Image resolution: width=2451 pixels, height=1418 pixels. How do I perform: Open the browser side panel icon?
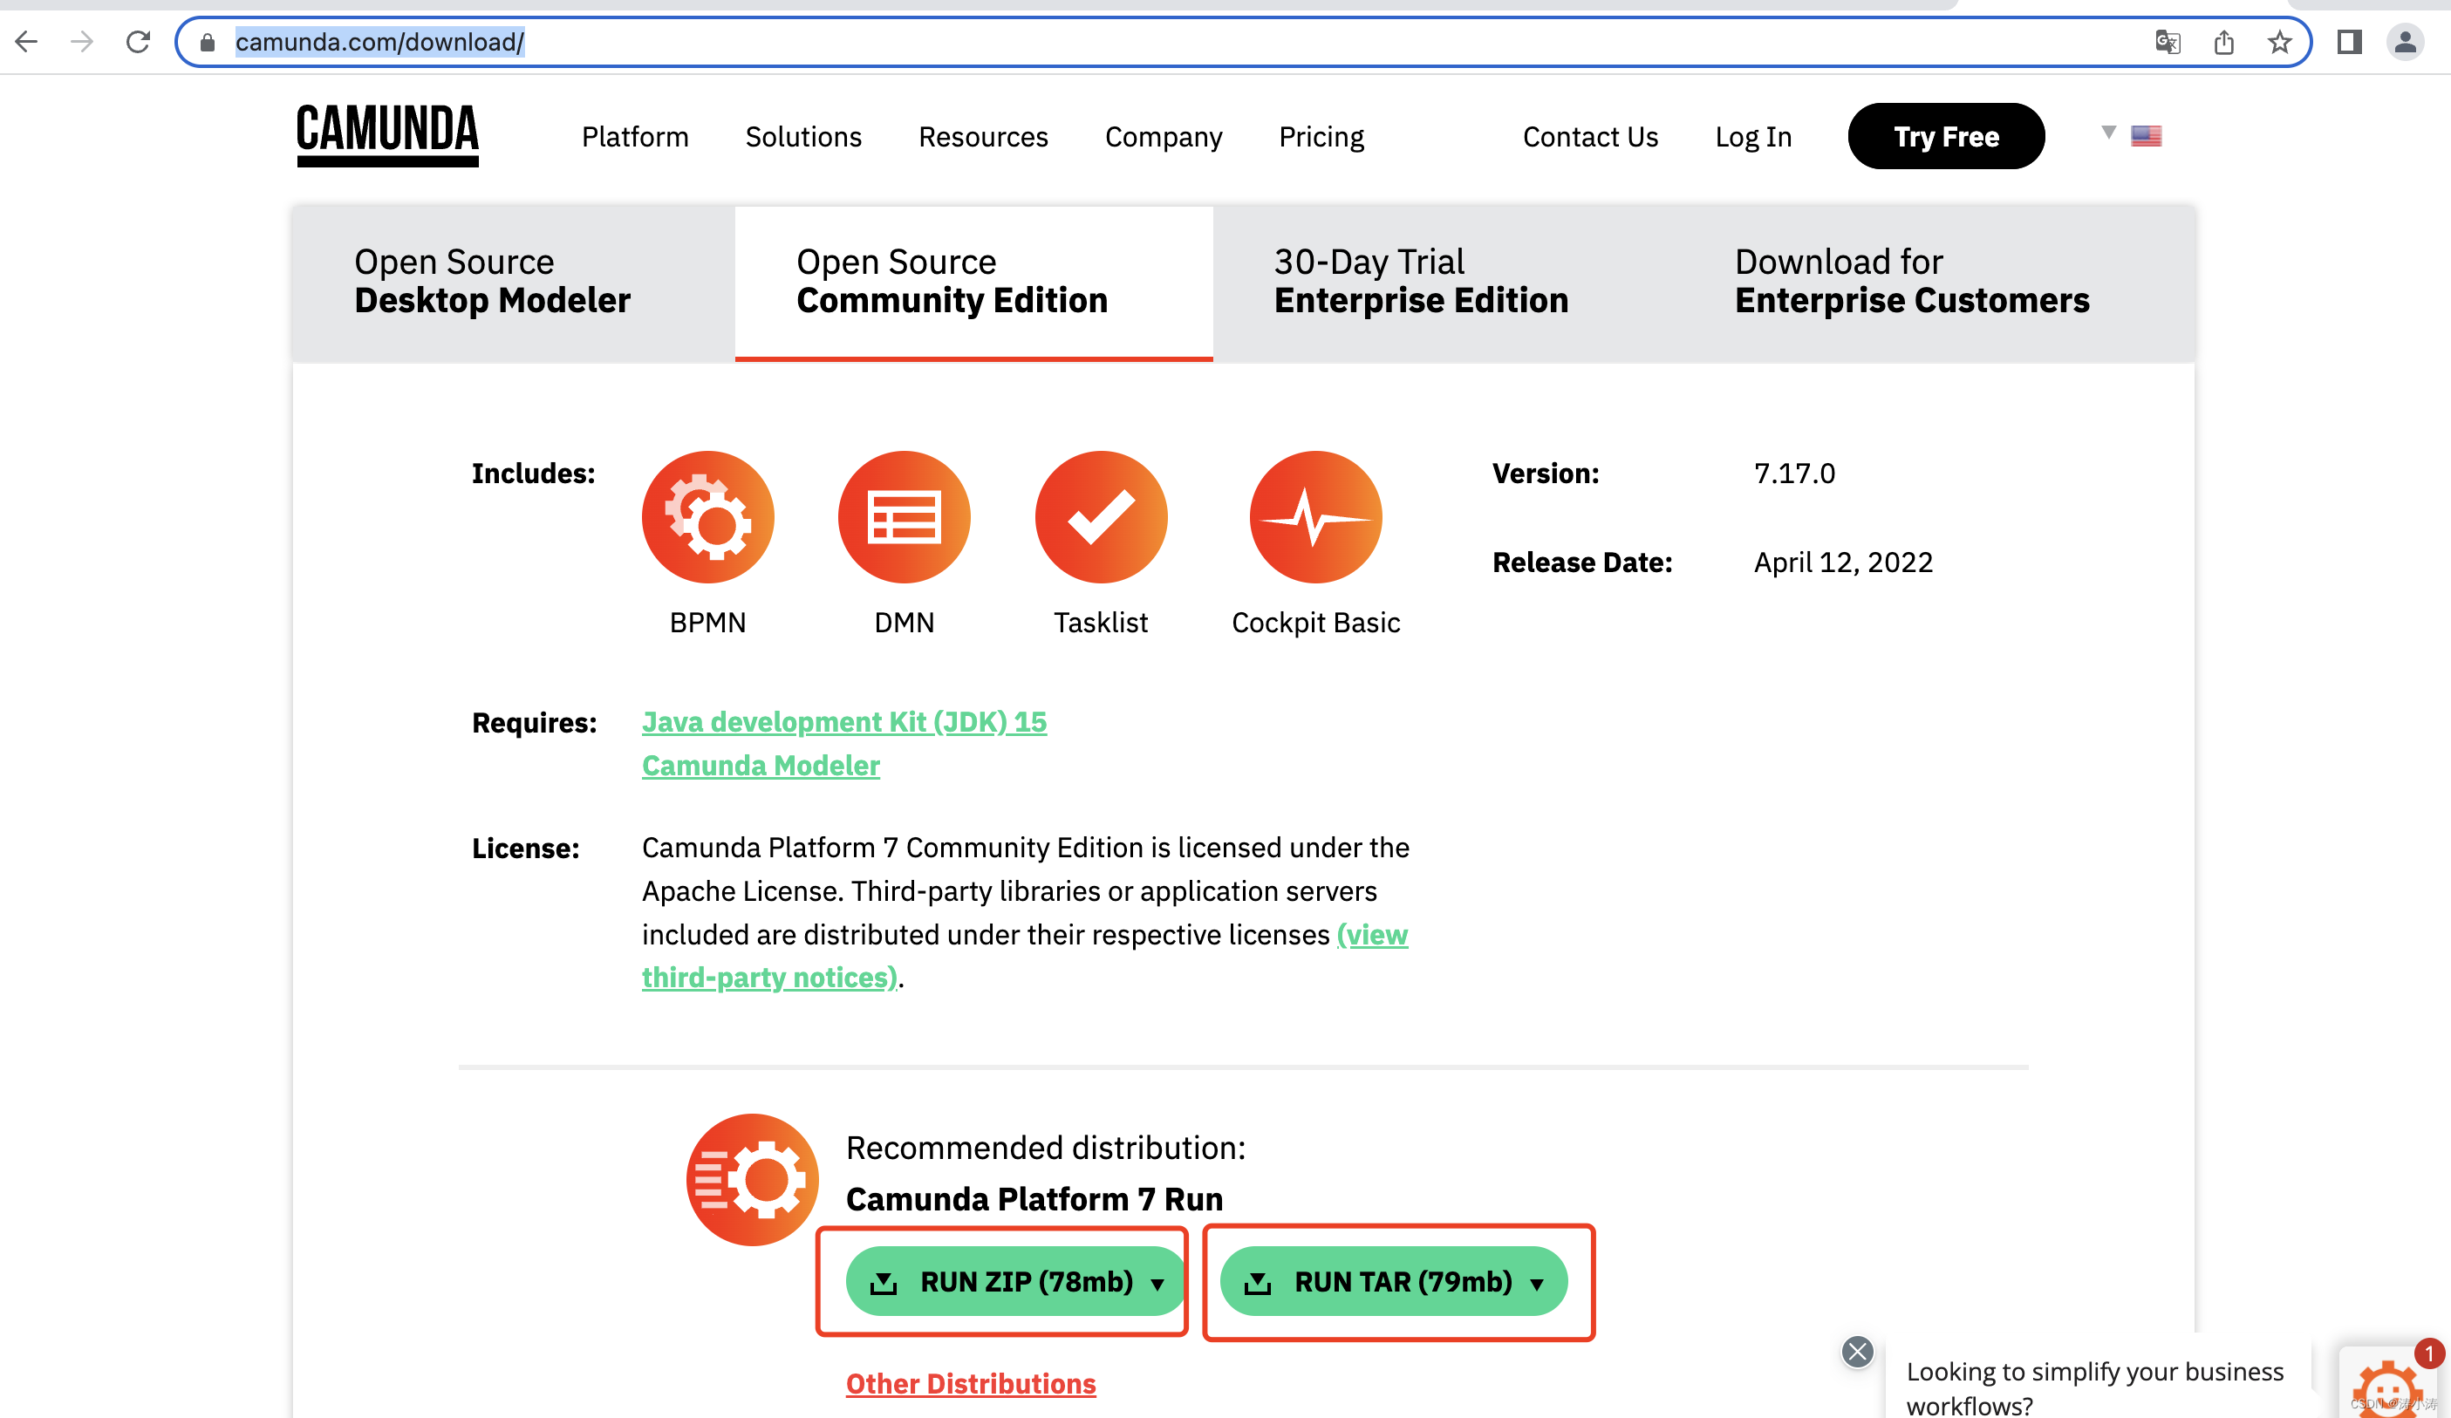pyautogui.click(x=2350, y=42)
